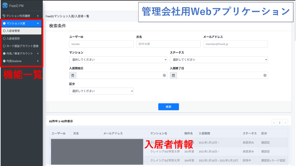The image size is (296, 166).
Task: Select page 1 in pagination
Action: 280,123
